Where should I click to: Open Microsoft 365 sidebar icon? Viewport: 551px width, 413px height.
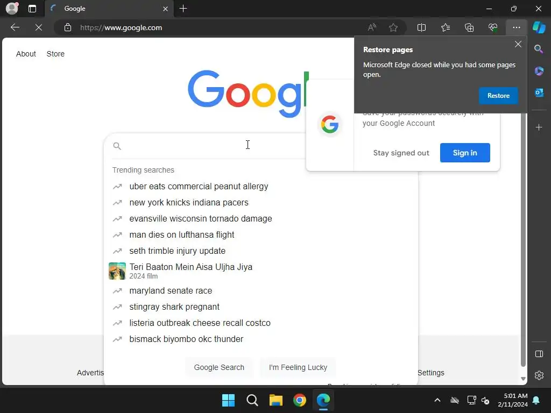539,71
